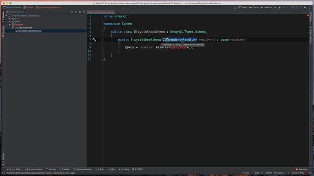Open the Schema breadcrumb in navigation bar
The width and height of the screenshot is (314, 176).
pyautogui.click(x=28, y=7)
